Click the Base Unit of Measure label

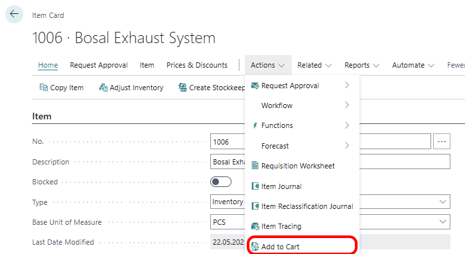coord(67,222)
